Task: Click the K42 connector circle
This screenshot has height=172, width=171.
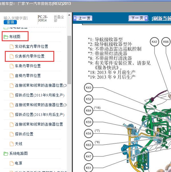Action: tap(154, 42)
